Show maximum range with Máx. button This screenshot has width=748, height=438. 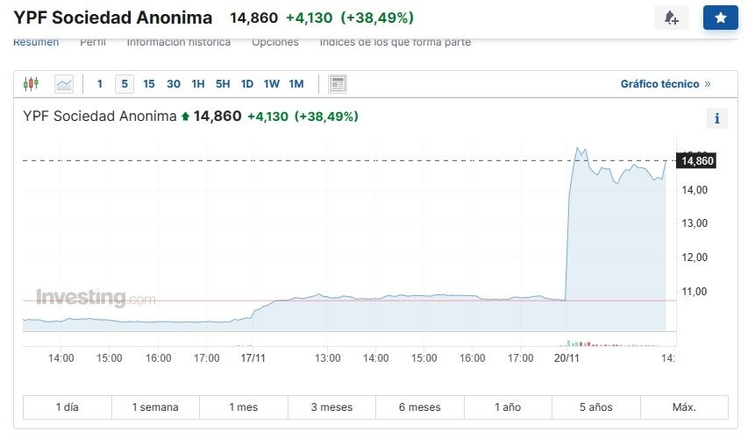(x=684, y=407)
